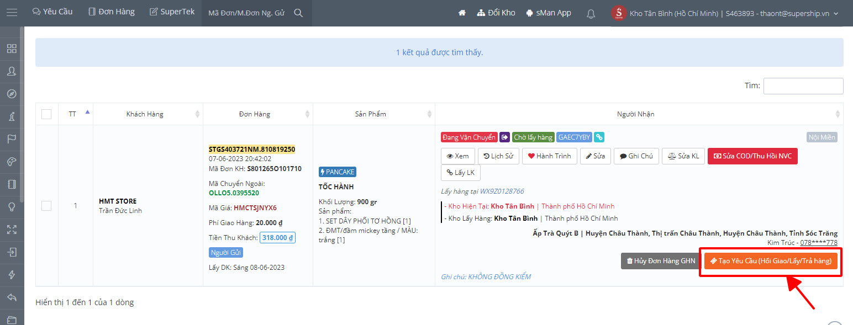Screen dimensions: 853x325
Task: Open the Lịch Sử history button
Action: click(x=498, y=156)
